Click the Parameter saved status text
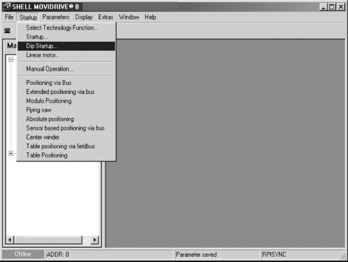348x262 pixels. click(196, 254)
